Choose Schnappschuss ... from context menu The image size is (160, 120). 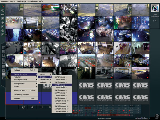point(24,90)
